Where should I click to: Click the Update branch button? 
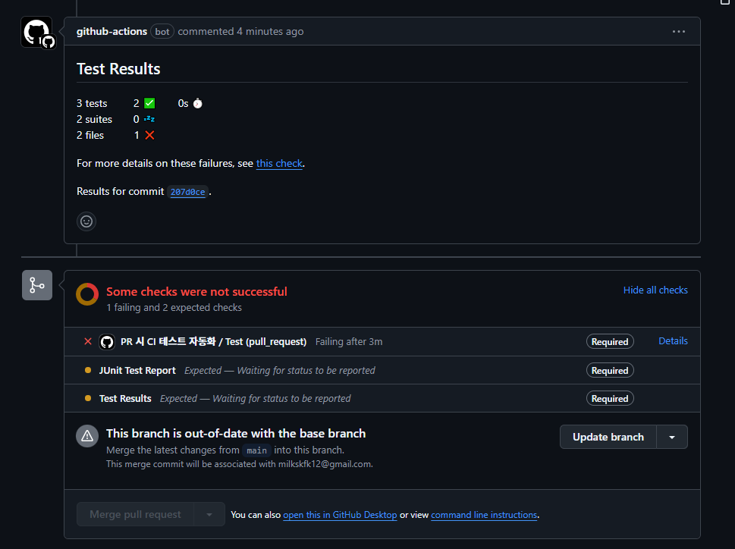click(608, 437)
